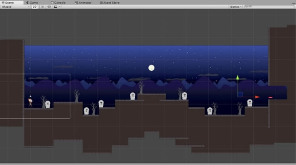
Task: Toggle the 2D view mode button
Action: [x=35, y=7]
